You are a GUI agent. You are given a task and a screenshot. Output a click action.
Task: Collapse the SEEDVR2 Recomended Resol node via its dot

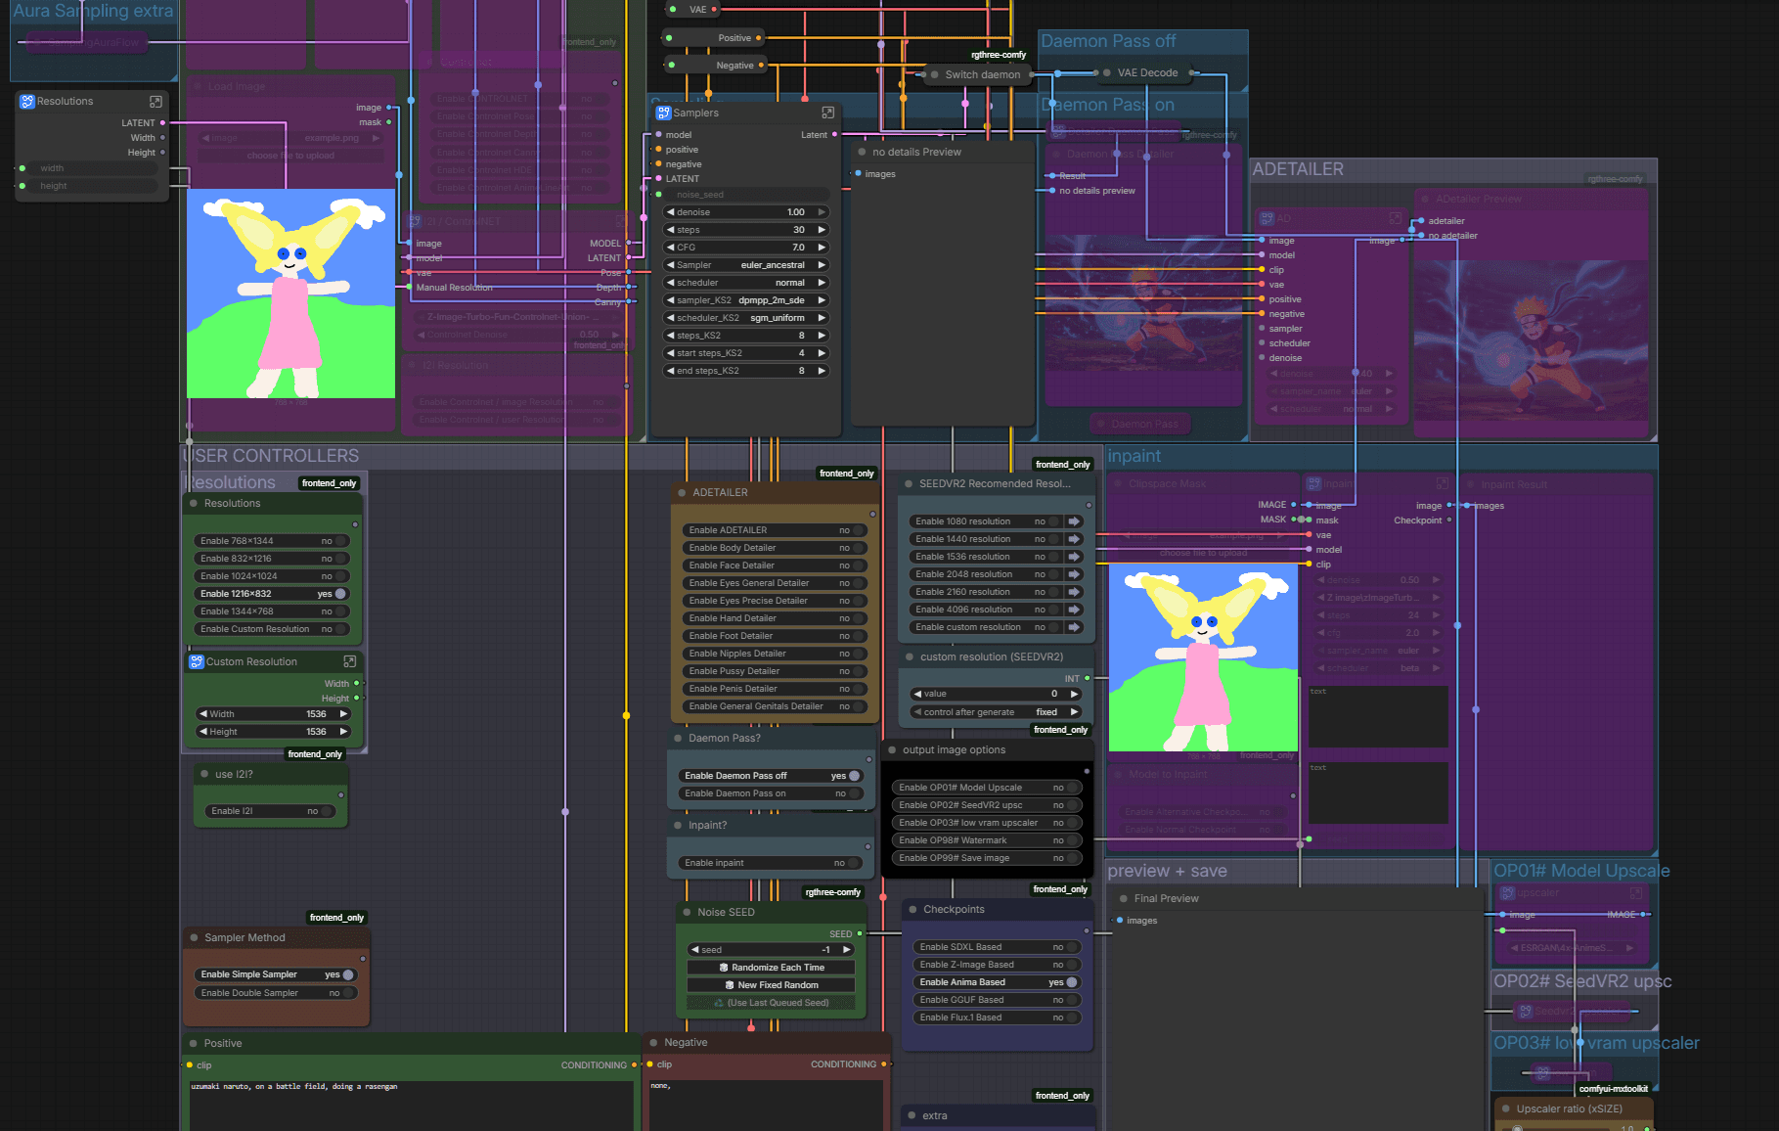tap(909, 483)
